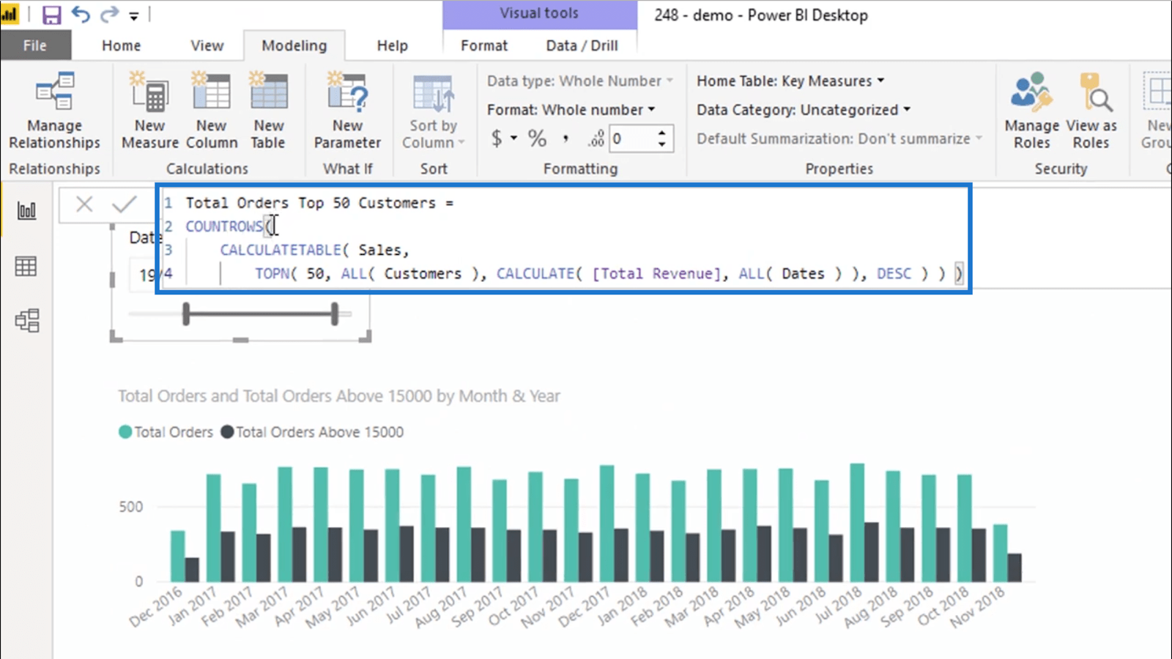
Task: Click DESC keyword in formula
Action: pyautogui.click(x=894, y=273)
